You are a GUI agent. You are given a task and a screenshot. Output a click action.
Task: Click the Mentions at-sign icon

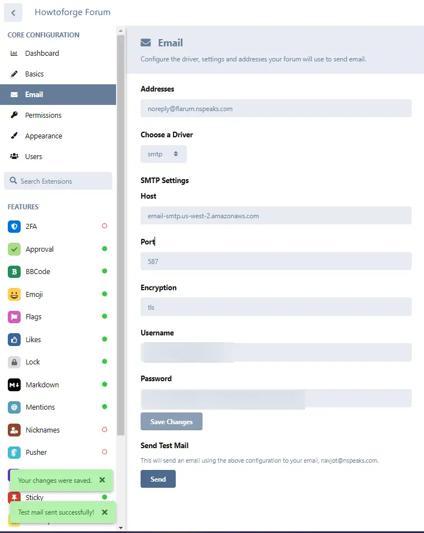[15, 407]
